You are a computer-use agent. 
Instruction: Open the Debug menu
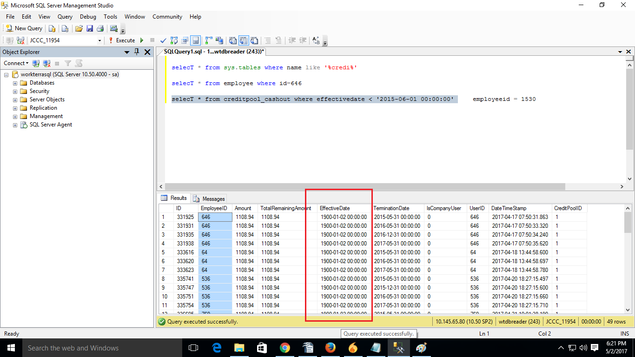coord(88,17)
